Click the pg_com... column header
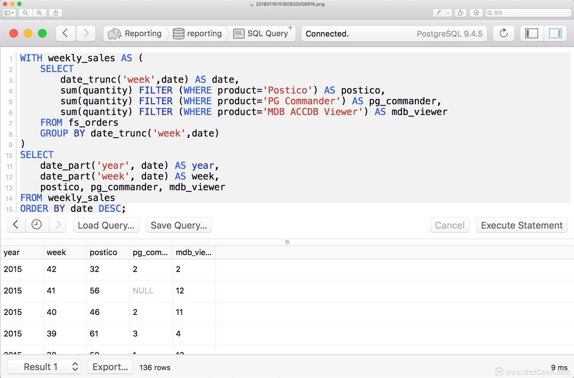Viewport: 574px width, 378px height. tap(151, 252)
